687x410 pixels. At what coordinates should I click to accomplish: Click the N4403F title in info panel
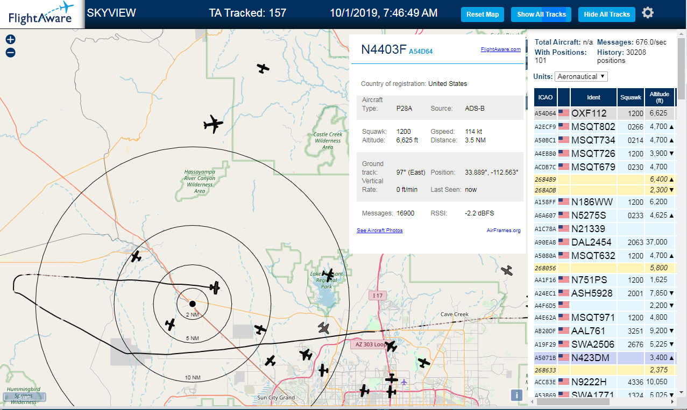coord(384,49)
